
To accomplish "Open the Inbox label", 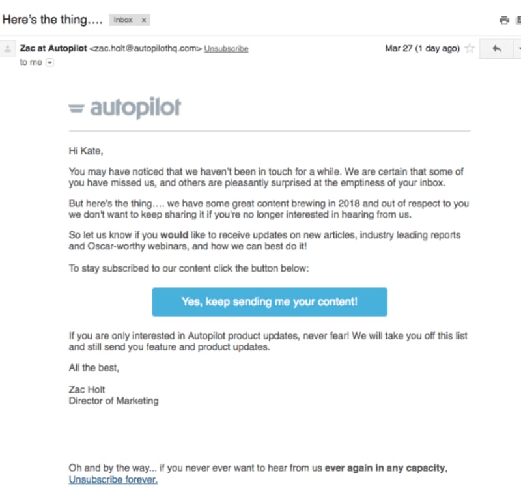I will pyautogui.click(x=123, y=20).
